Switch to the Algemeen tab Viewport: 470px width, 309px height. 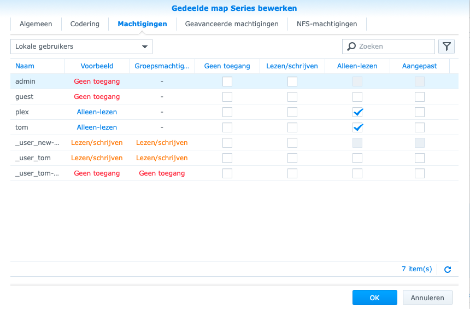[x=36, y=24]
